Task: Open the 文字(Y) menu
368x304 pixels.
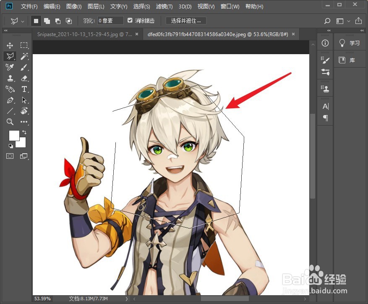Action: point(119,7)
